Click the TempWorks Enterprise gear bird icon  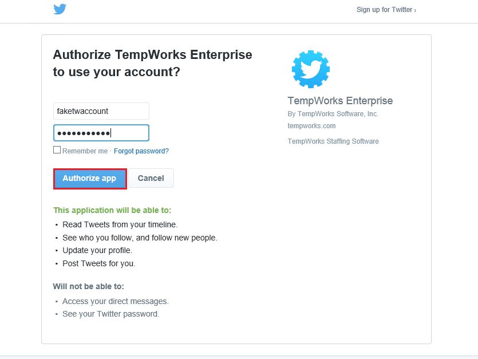310,69
